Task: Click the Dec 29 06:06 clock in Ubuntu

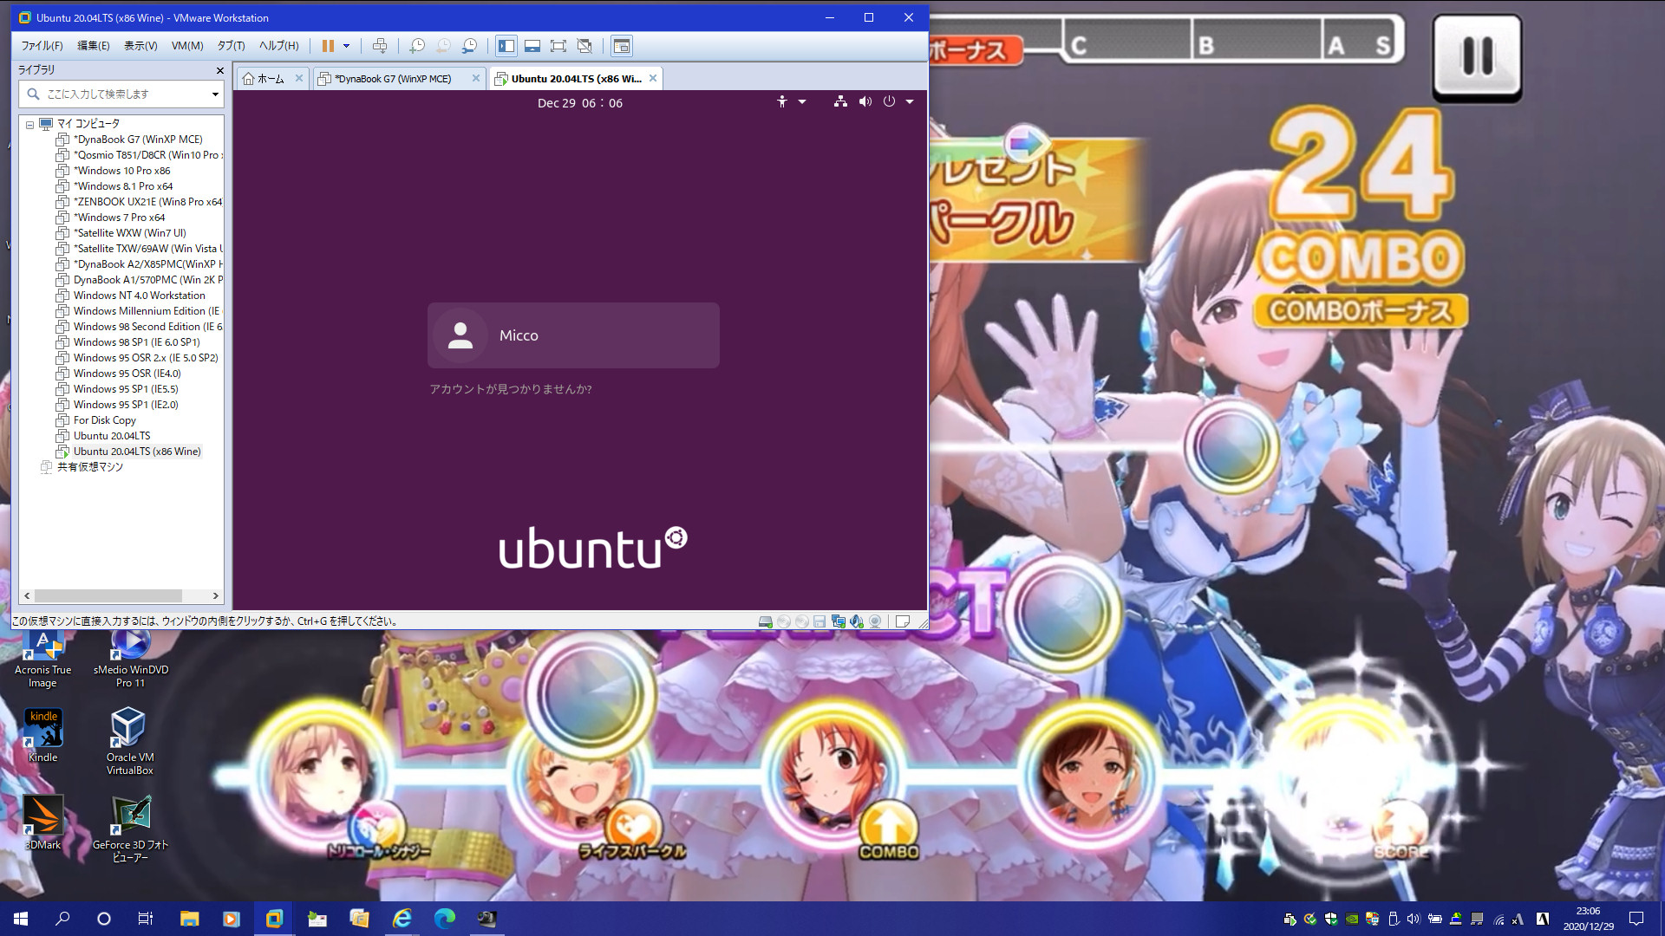Action: [580, 103]
